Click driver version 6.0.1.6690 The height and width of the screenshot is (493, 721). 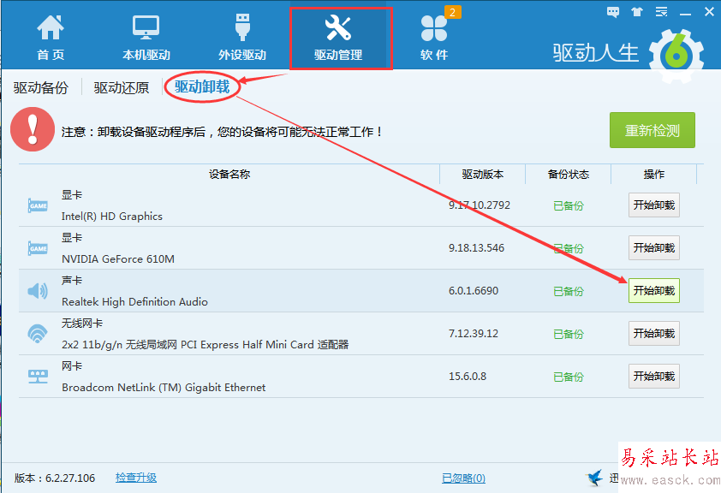pos(474,290)
